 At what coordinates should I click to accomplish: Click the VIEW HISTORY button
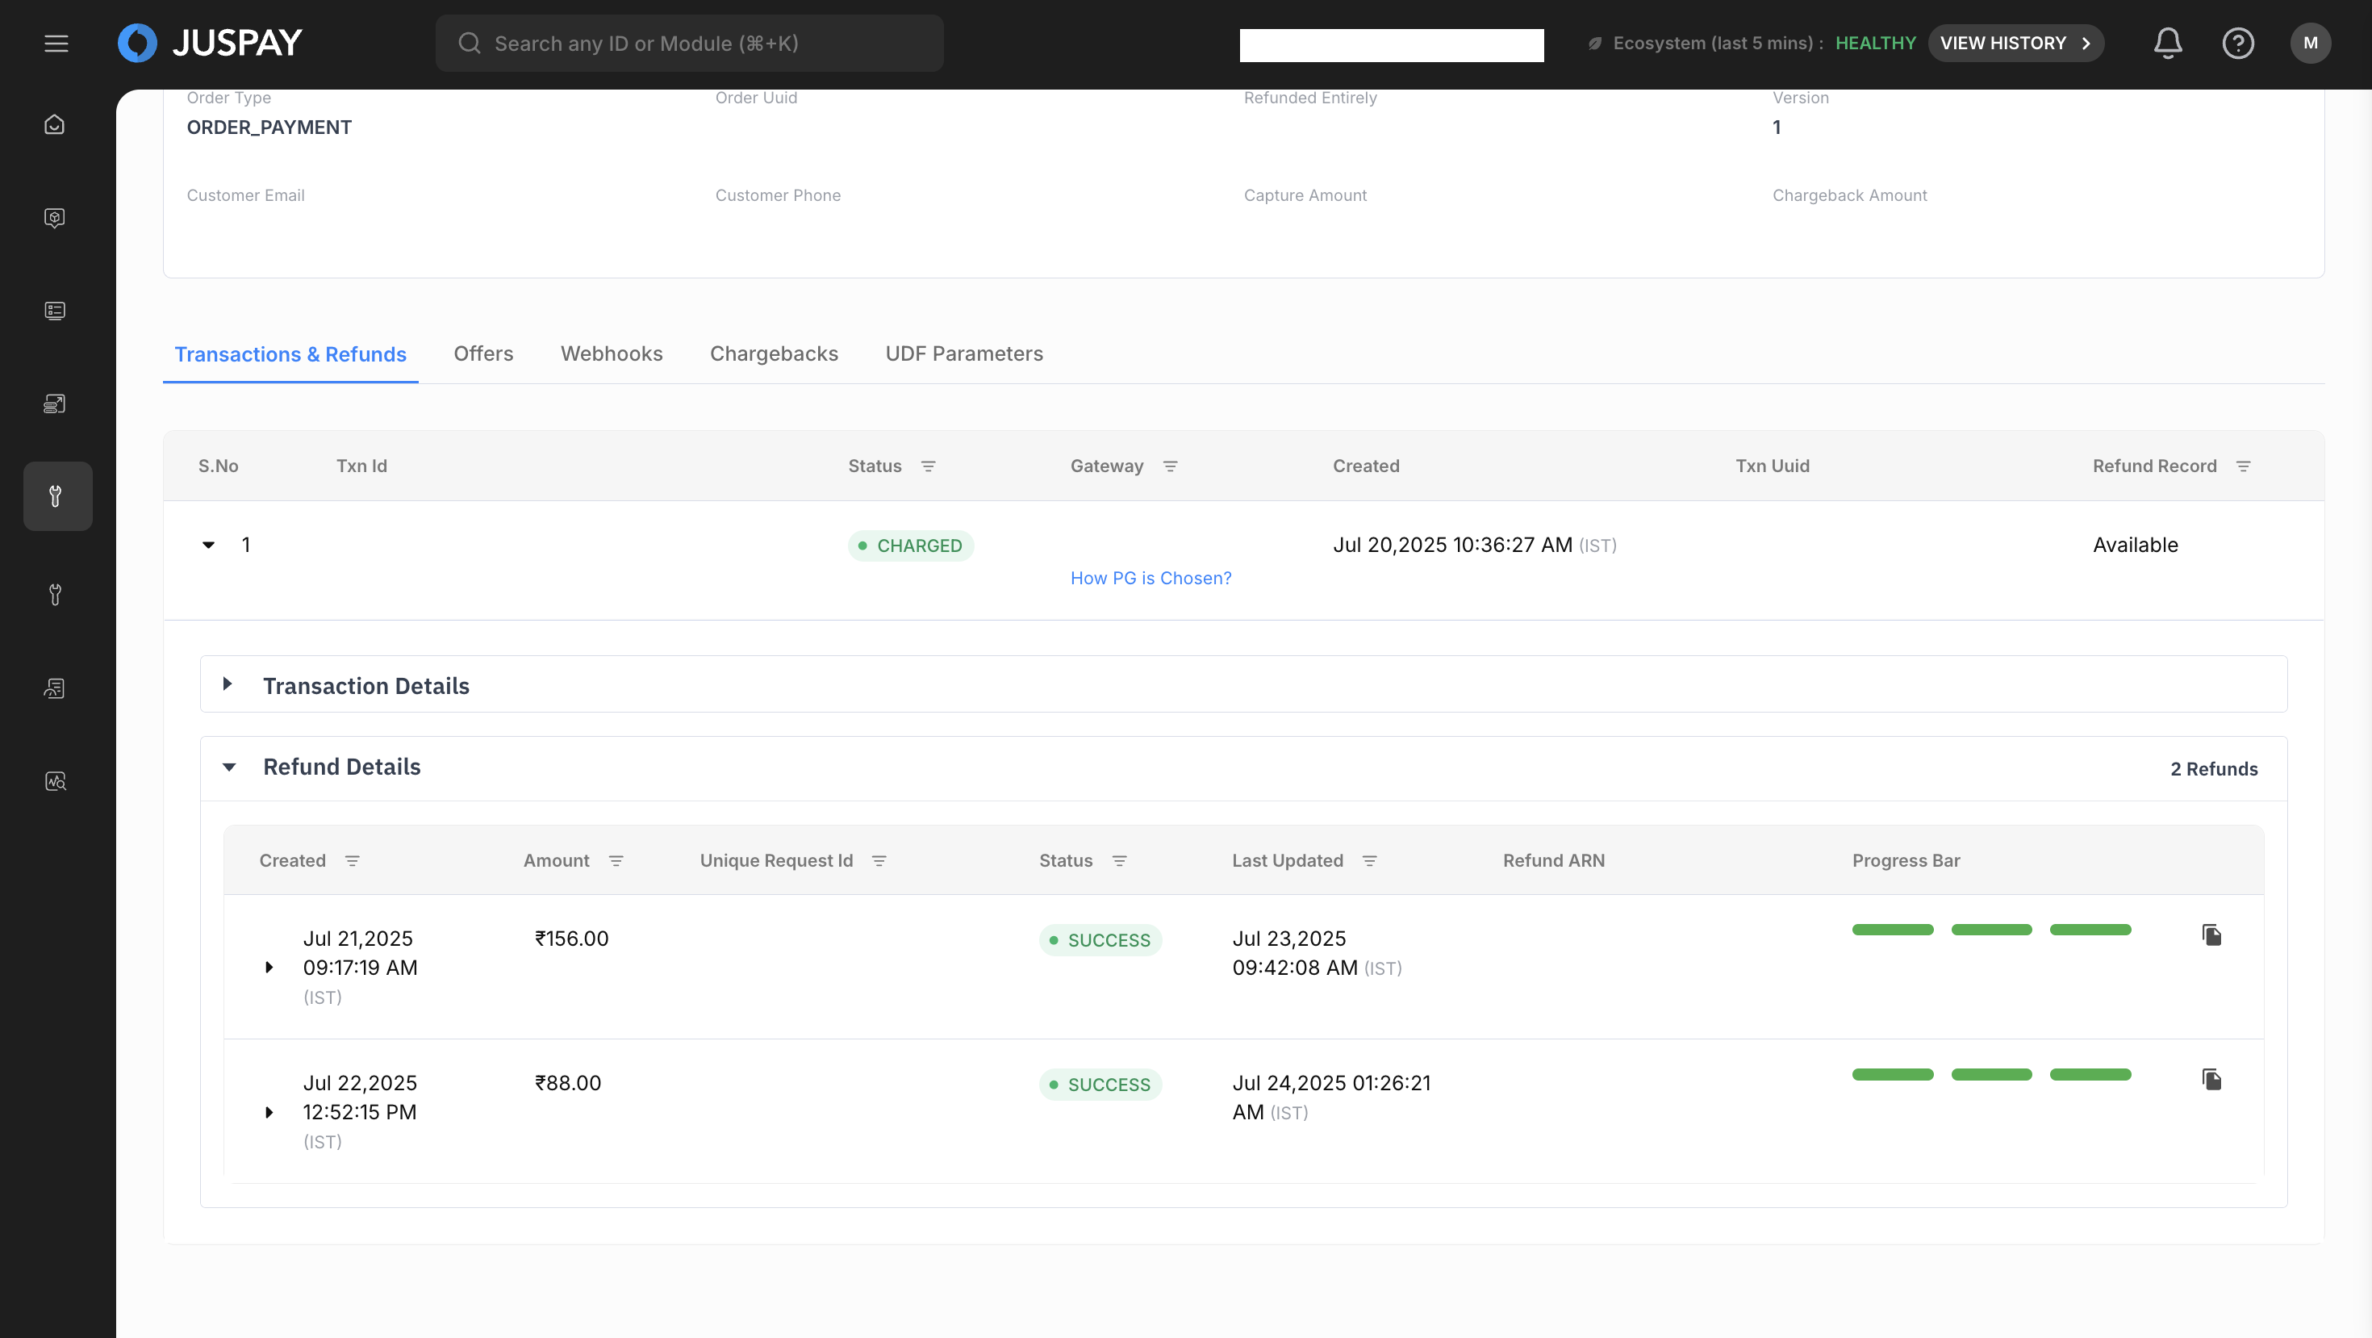click(2015, 44)
